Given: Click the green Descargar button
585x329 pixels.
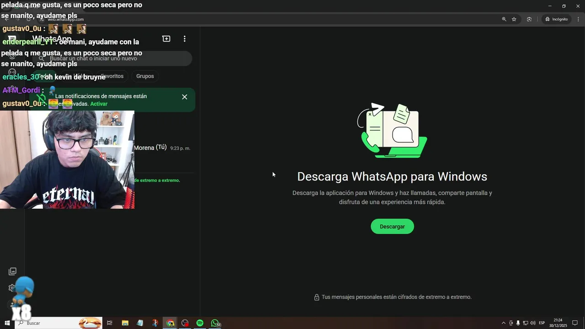Looking at the screenshot, I should [x=392, y=227].
